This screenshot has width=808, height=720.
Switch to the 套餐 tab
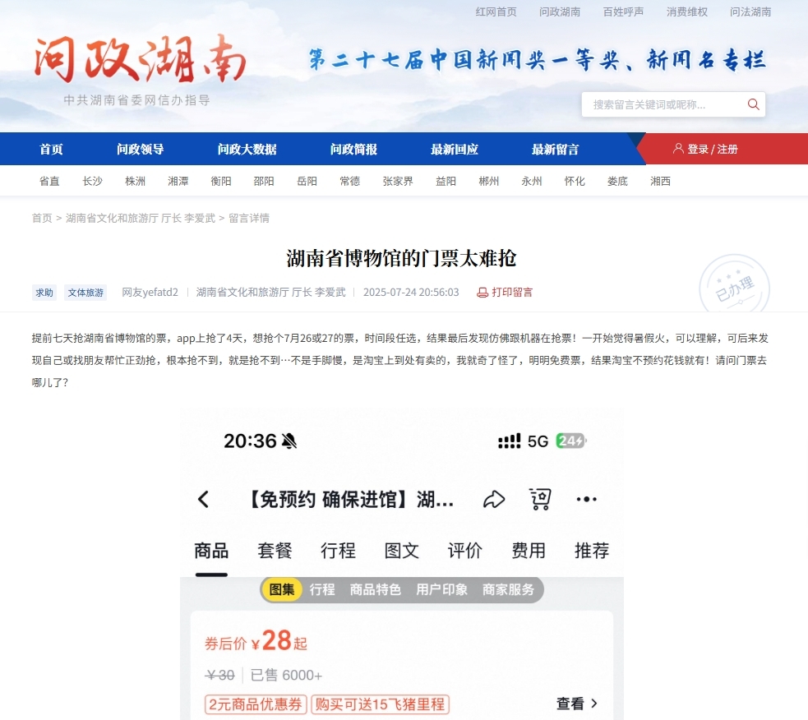pyautogui.click(x=275, y=551)
